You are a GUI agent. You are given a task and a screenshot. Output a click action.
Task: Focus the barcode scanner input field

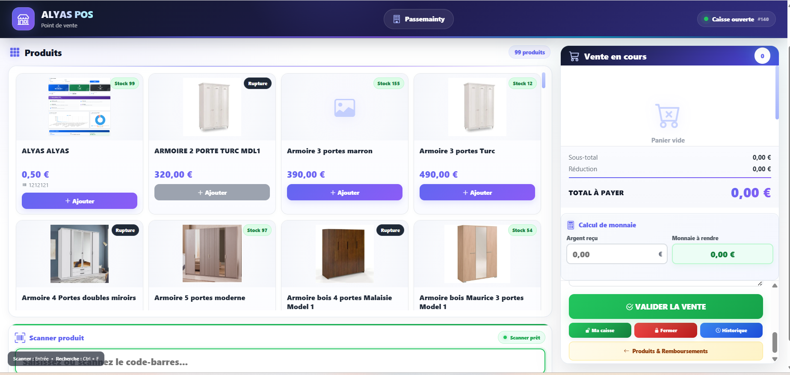coord(280,361)
